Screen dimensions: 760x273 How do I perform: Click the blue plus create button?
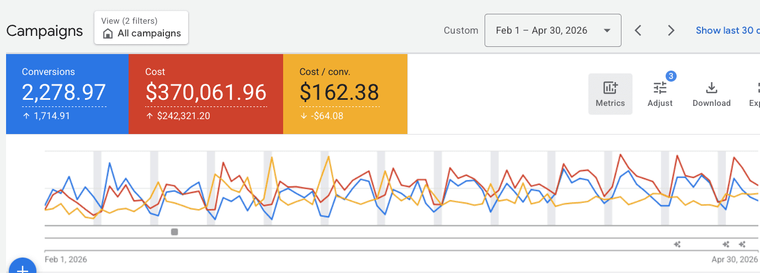click(23, 267)
